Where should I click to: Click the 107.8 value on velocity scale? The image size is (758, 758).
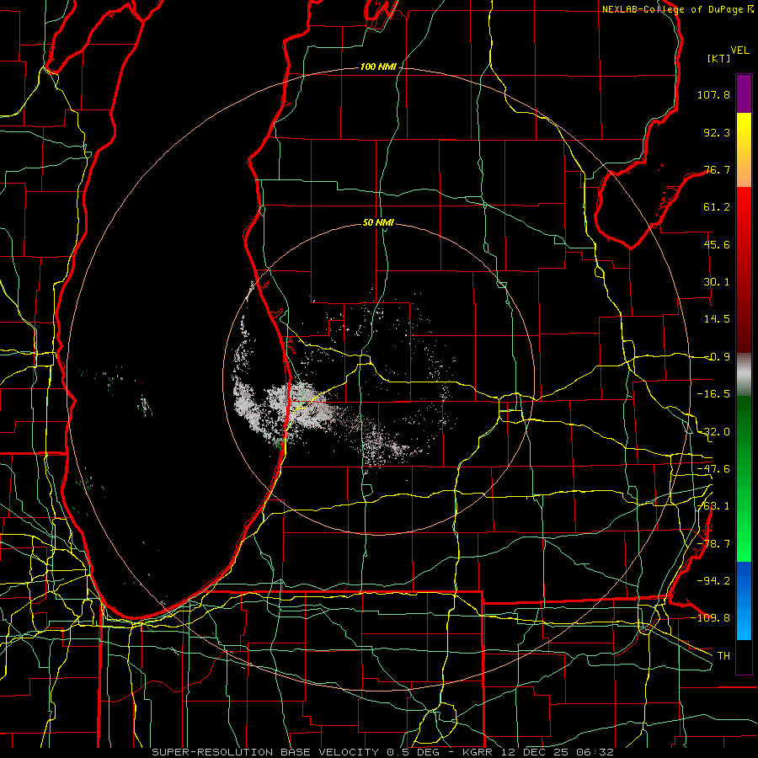tap(713, 94)
